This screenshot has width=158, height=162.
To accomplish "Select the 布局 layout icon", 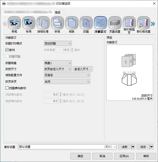I will coord(29,25).
